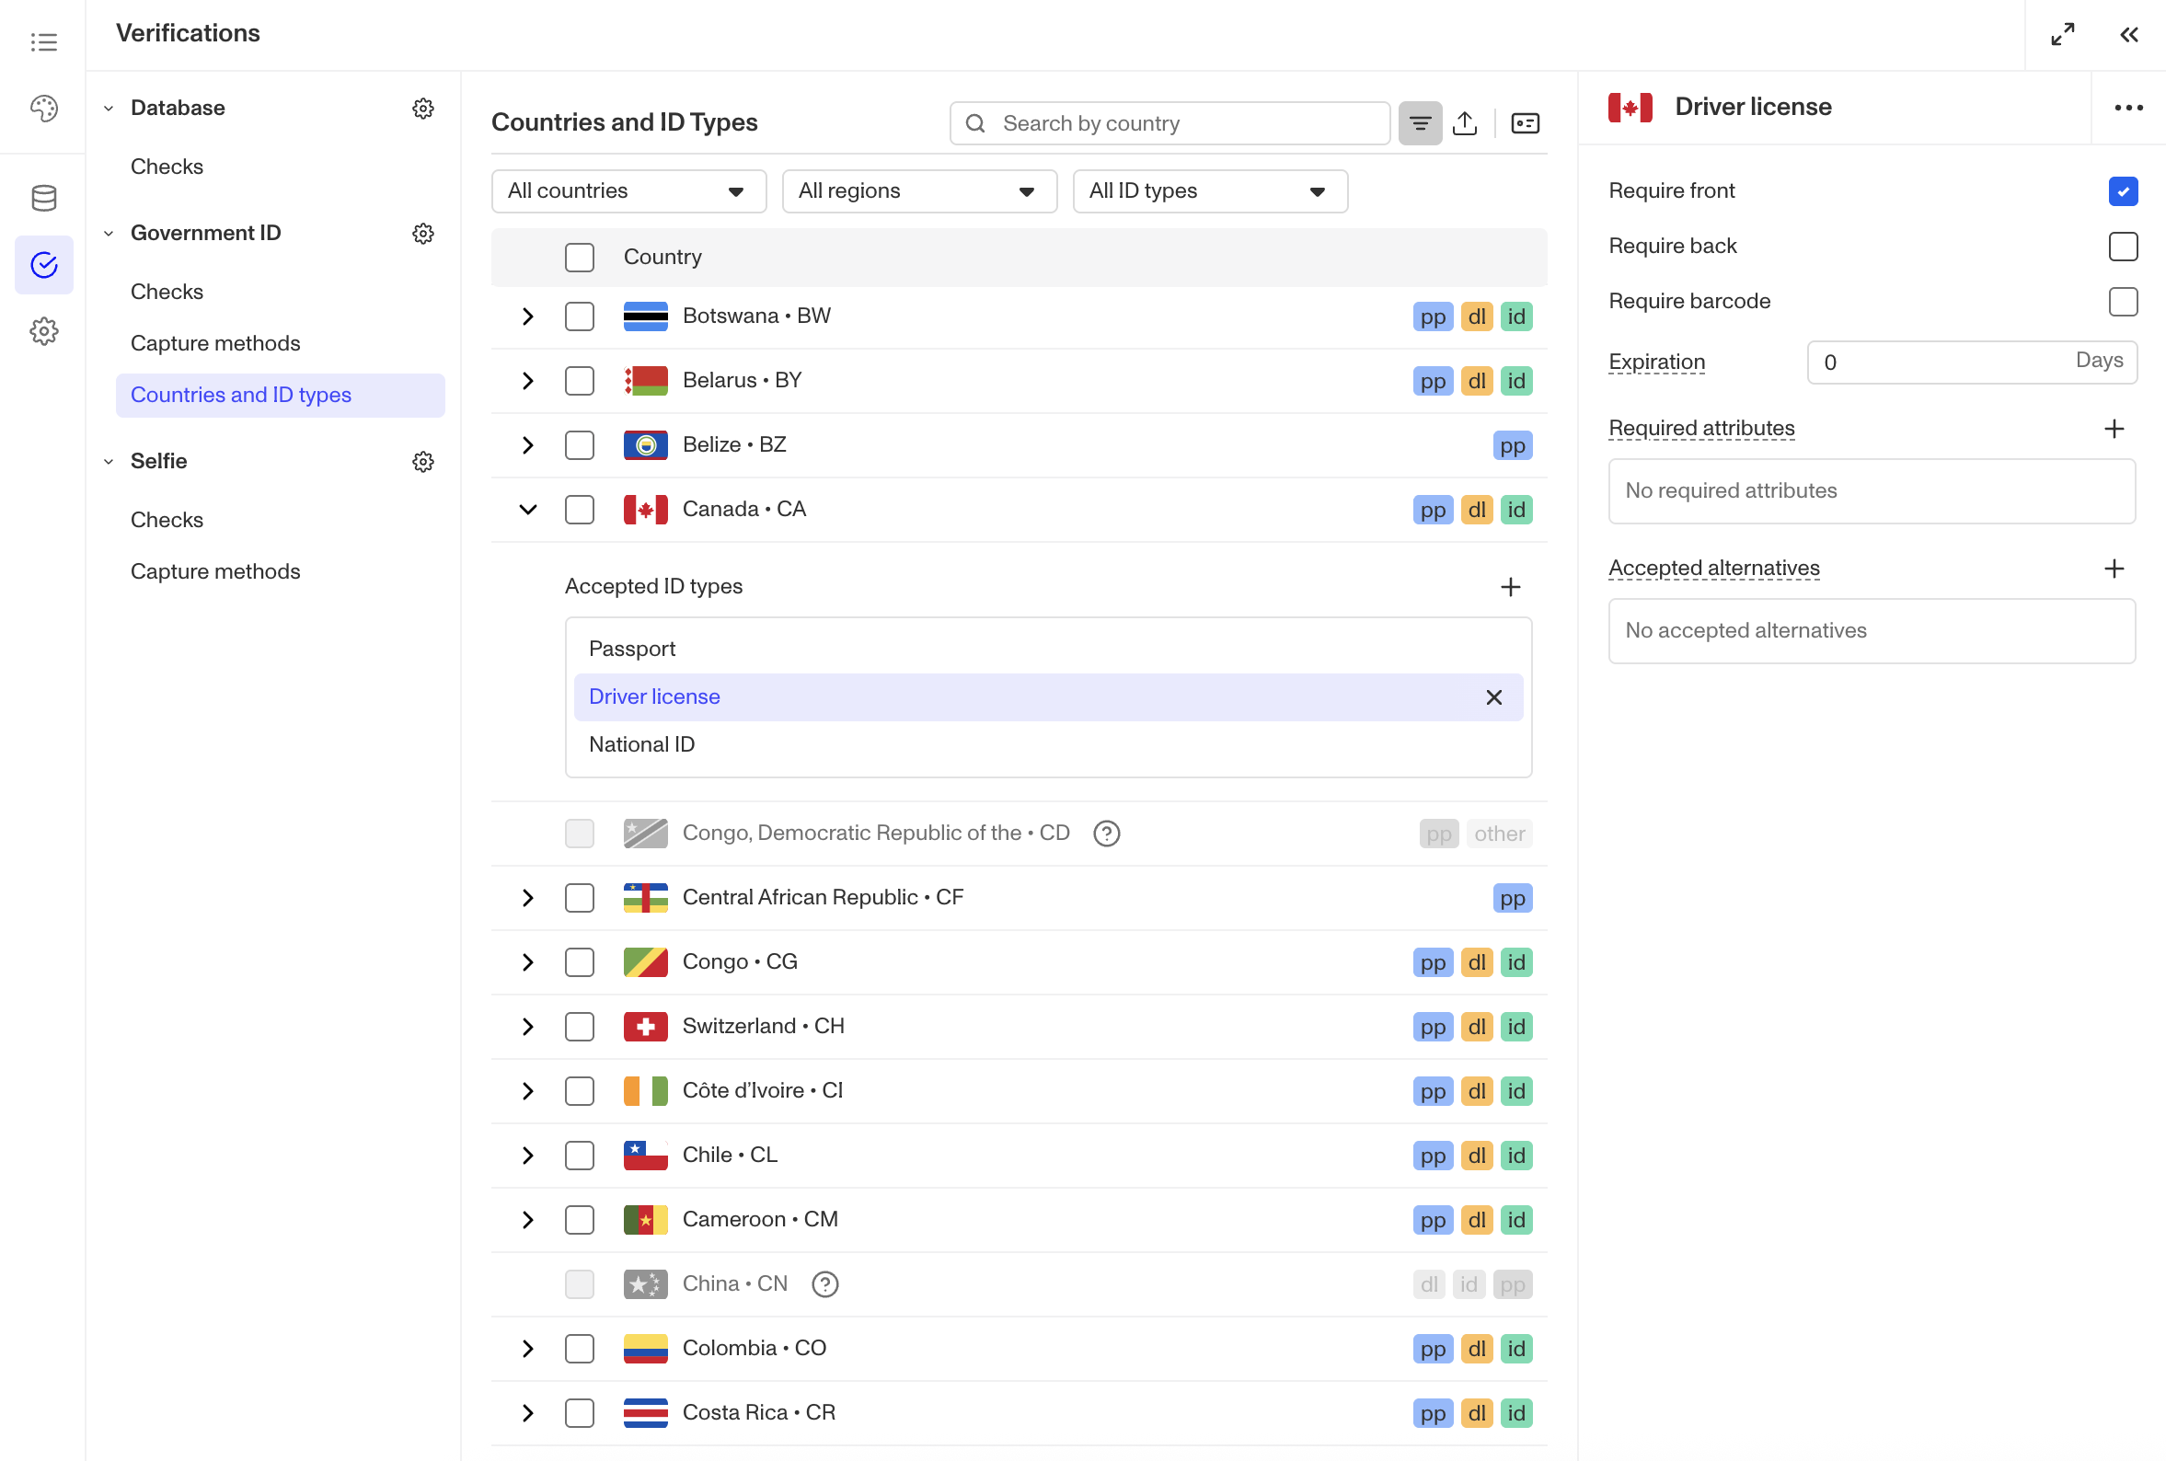The image size is (2166, 1461).
Task: Expand the Switzerland row
Action: [527, 1027]
